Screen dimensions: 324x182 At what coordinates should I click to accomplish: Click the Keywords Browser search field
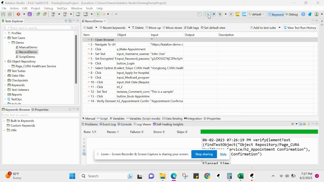click(x=40, y=115)
